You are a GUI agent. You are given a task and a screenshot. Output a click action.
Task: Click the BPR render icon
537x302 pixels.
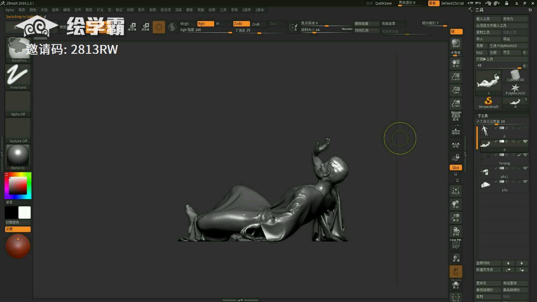coord(456,44)
